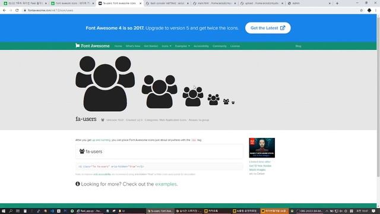The image size is (380, 214).
Task: Click the Get the Latest button
Action: click(x=268, y=28)
